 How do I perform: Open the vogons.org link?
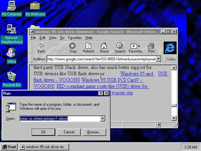click(x=122, y=92)
